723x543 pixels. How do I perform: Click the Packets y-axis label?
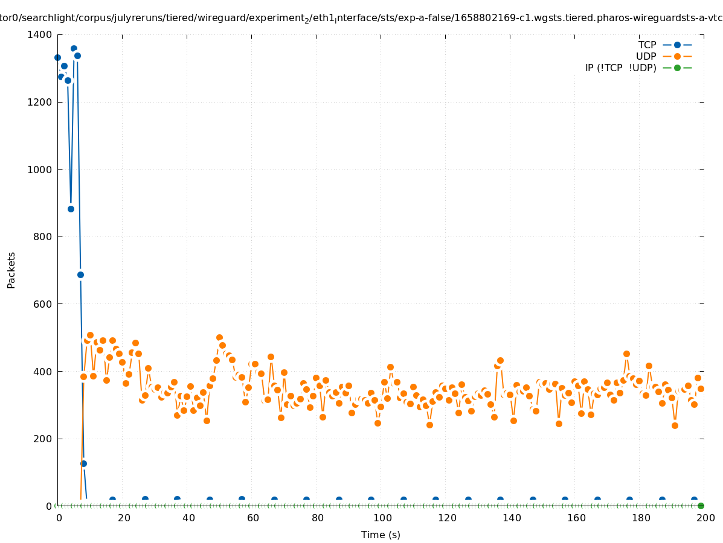click(11, 270)
